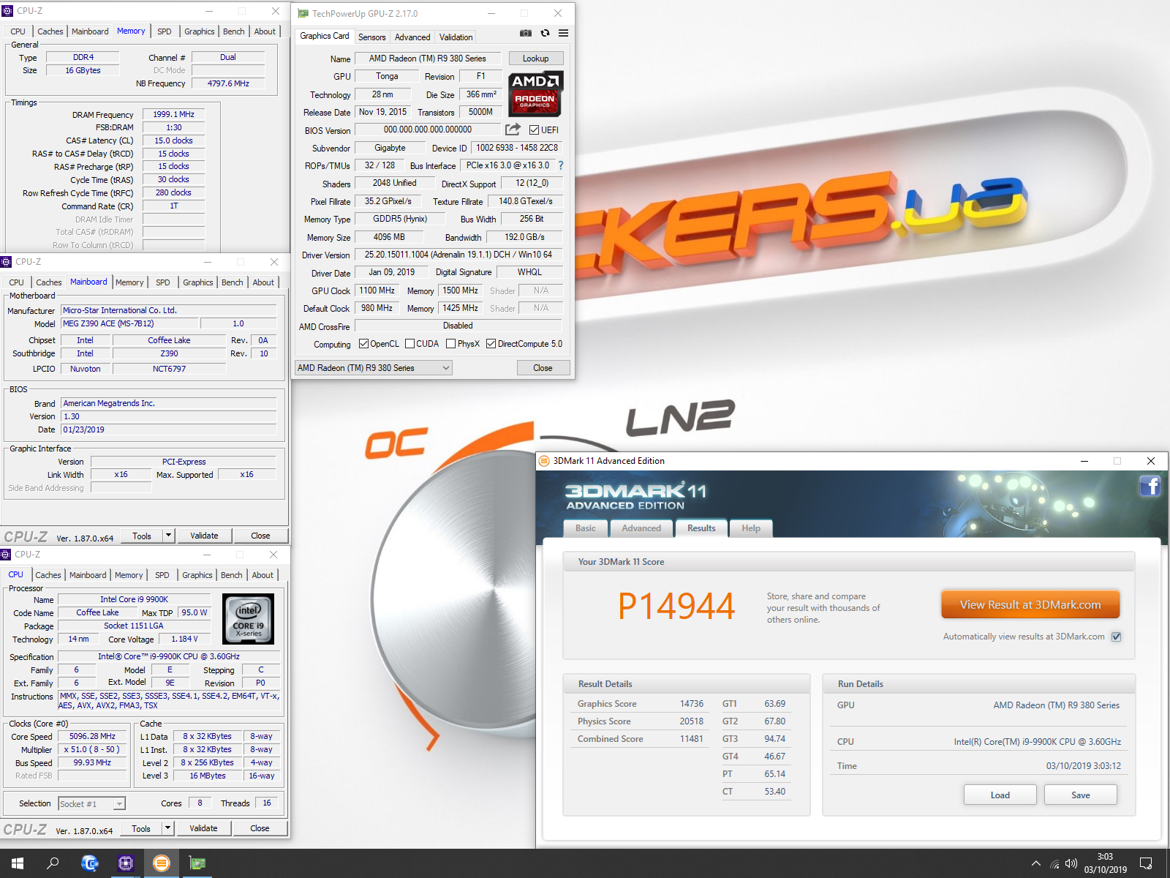Switch to Basic tab in 3DMark 11

pyautogui.click(x=586, y=528)
